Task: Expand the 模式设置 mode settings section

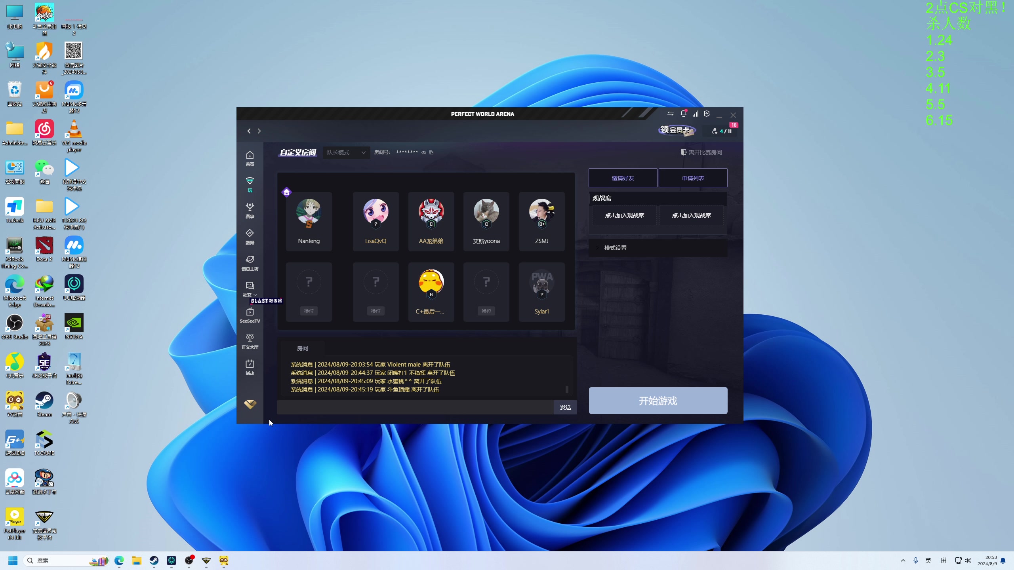Action: (x=658, y=248)
